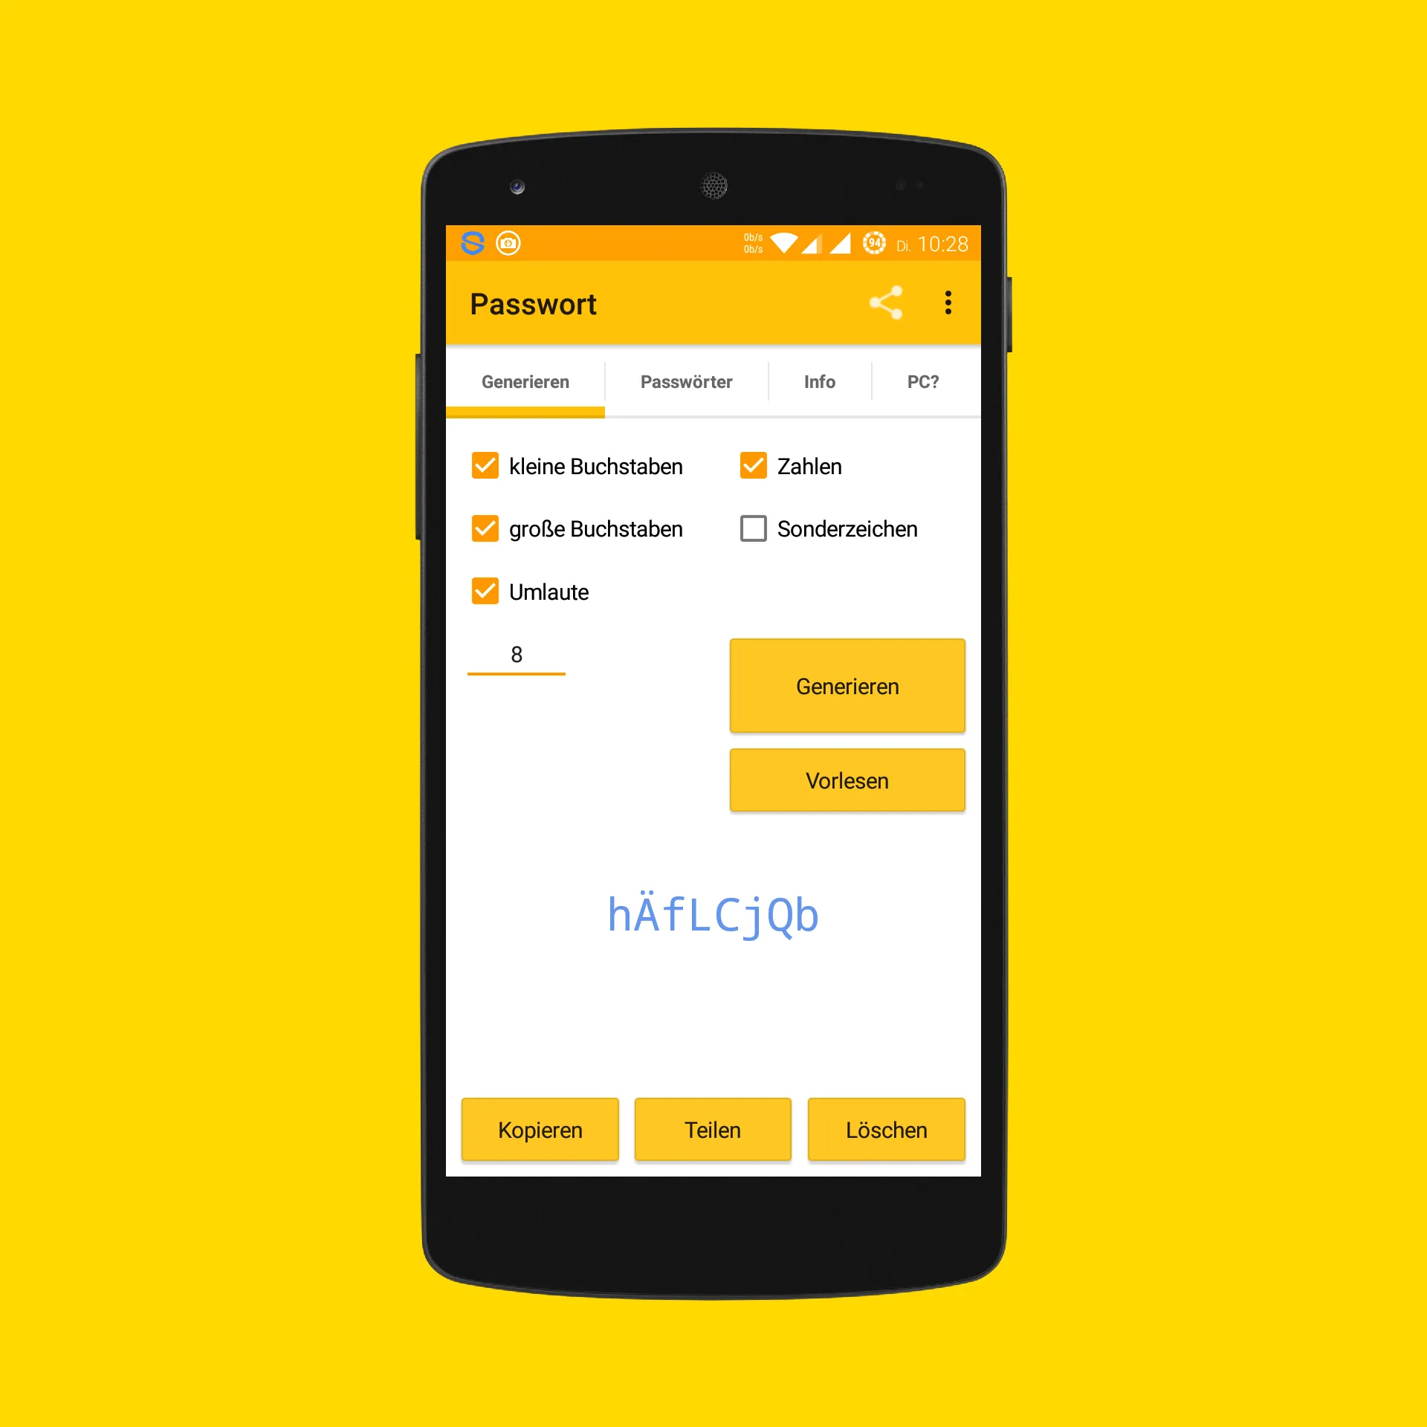This screenshot has height=1427, width=1427.
Task: Click the mobile data signal icon
Action: [x=846, y=242]
